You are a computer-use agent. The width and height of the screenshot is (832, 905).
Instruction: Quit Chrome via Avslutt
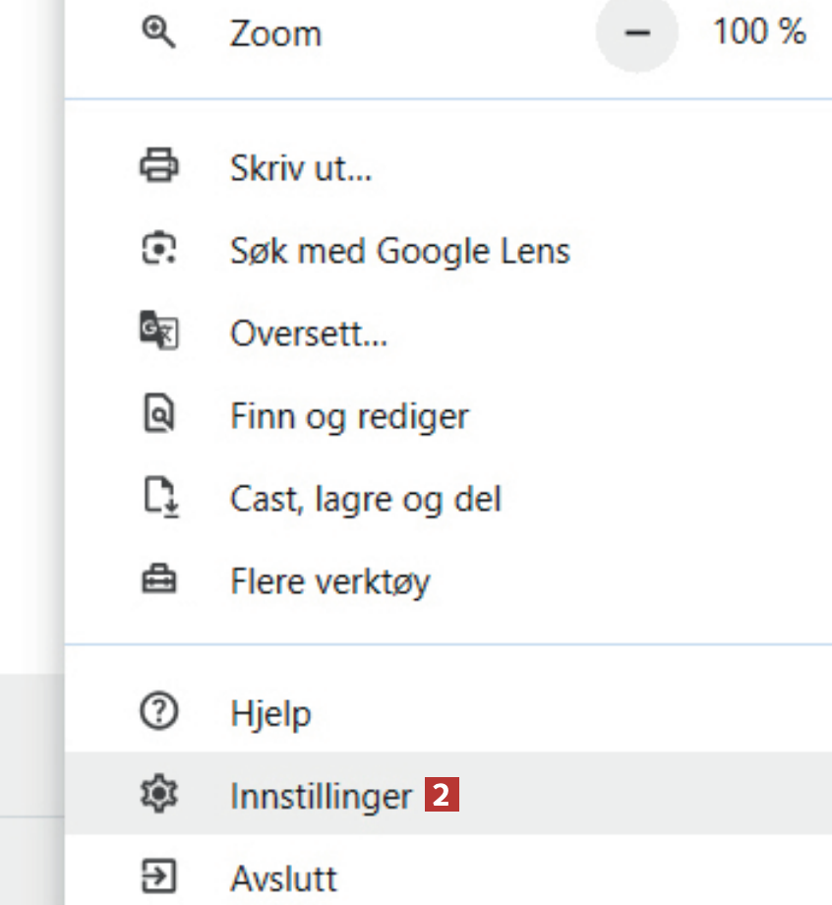pyautogui.click(x=283, y=876)
